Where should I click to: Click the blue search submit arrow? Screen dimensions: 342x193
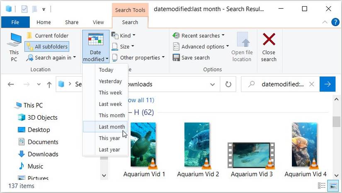click(x=327, y=84)
